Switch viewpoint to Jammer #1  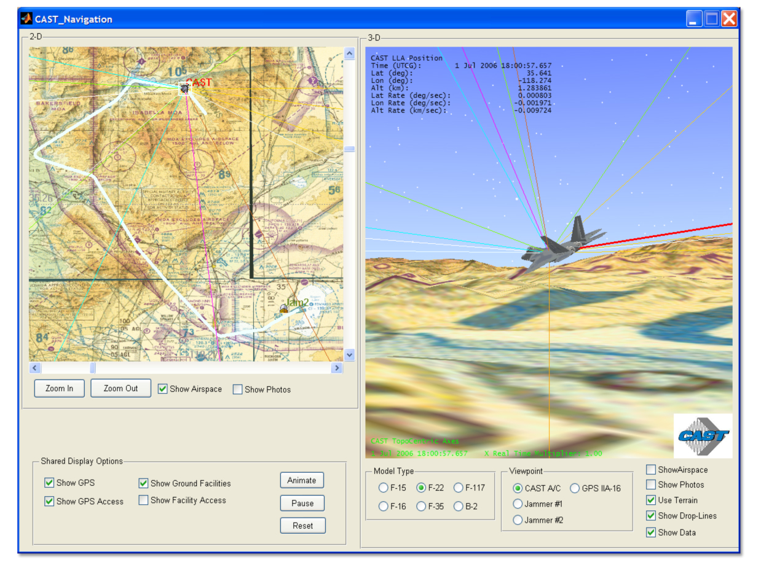pos(518,504)
